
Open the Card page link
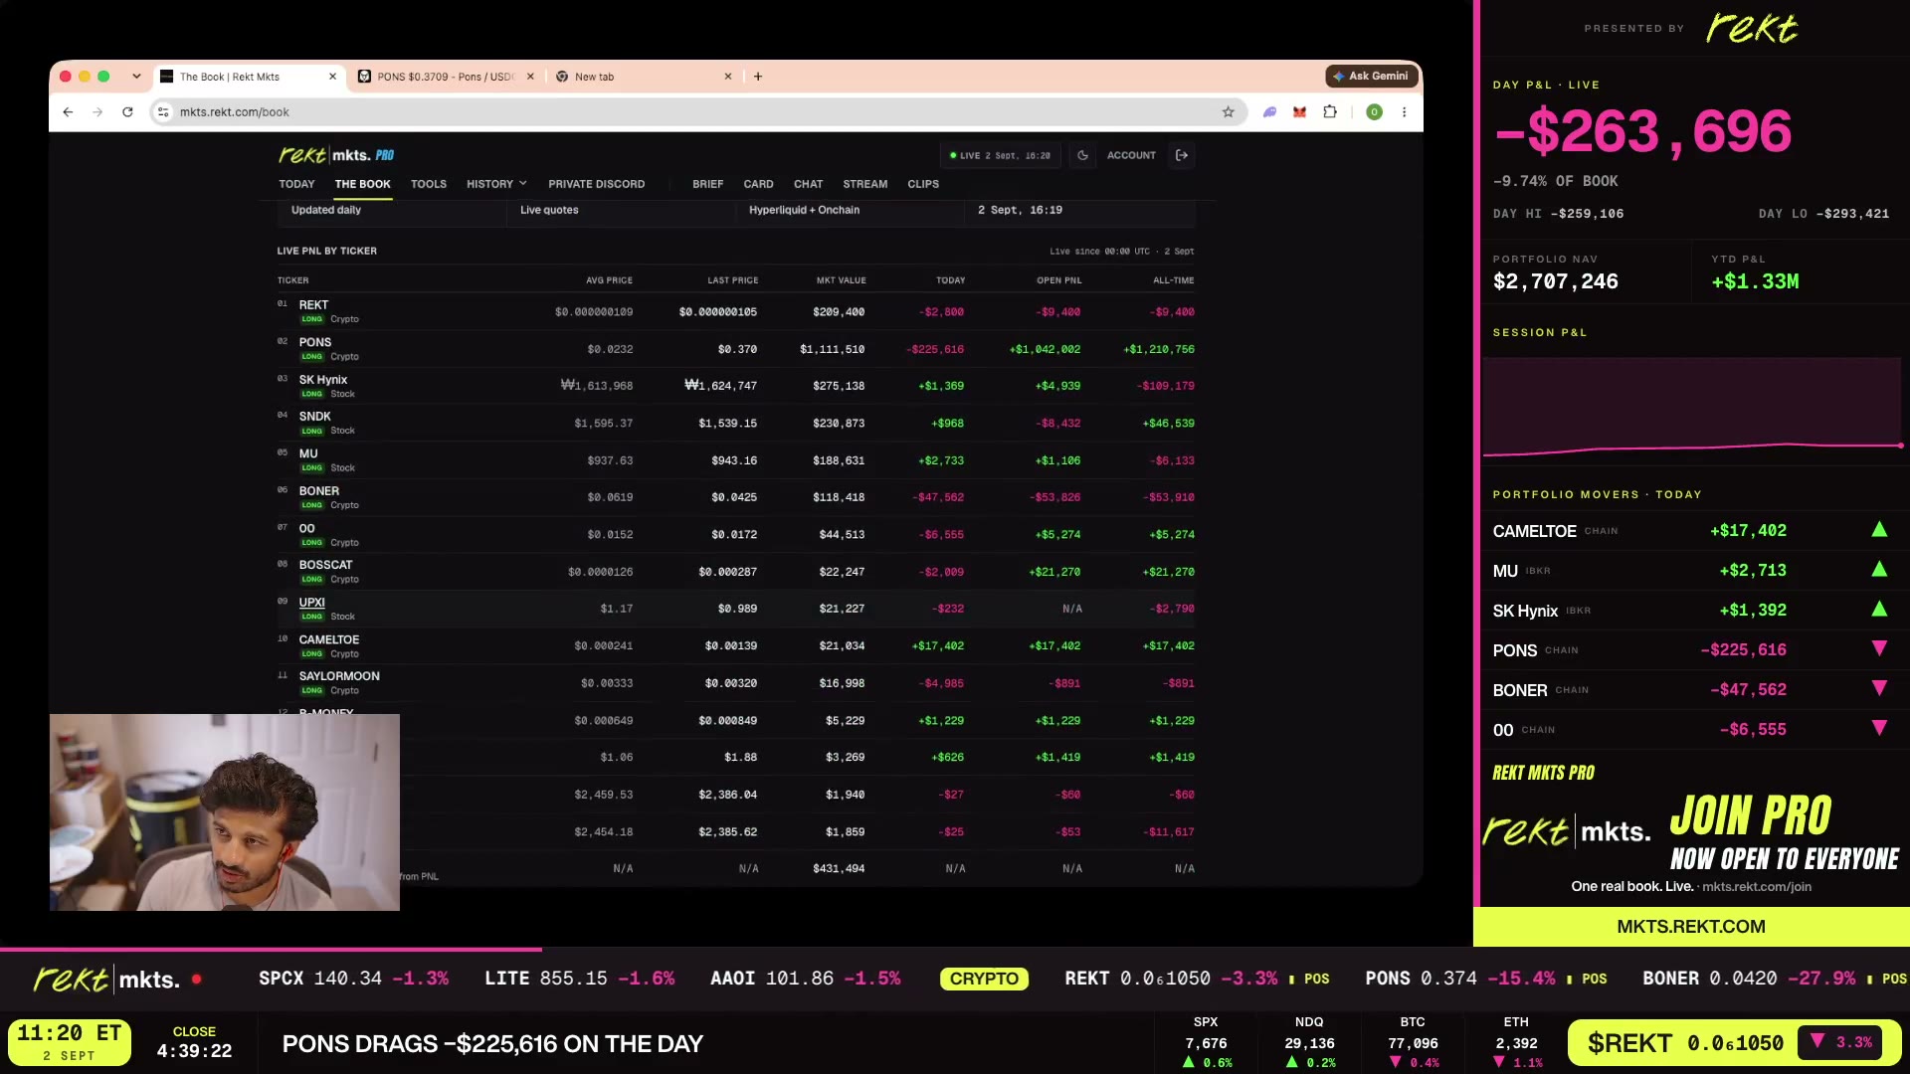[758, 184]
